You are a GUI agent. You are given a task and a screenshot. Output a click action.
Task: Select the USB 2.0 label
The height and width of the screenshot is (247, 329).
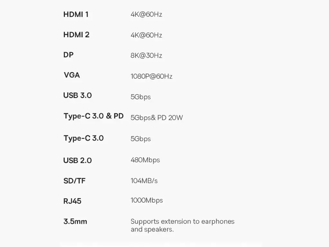coord(77,160)
